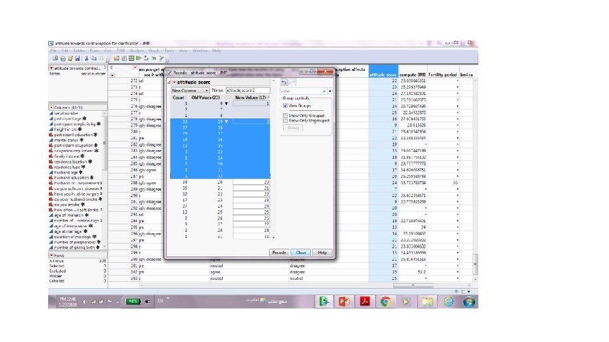This screenshot has height=342, width=609.
Task: Open the Window menu
Action: click(200, 51)
